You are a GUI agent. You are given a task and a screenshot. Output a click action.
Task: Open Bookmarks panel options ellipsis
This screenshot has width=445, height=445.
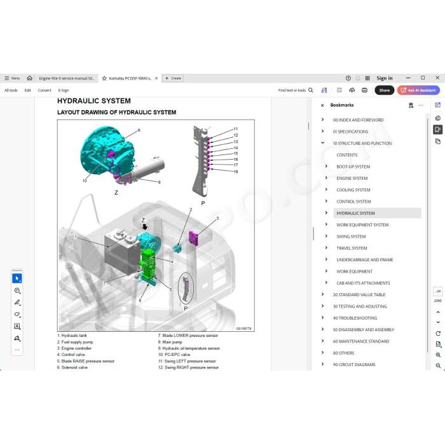(x=421, y=106)
